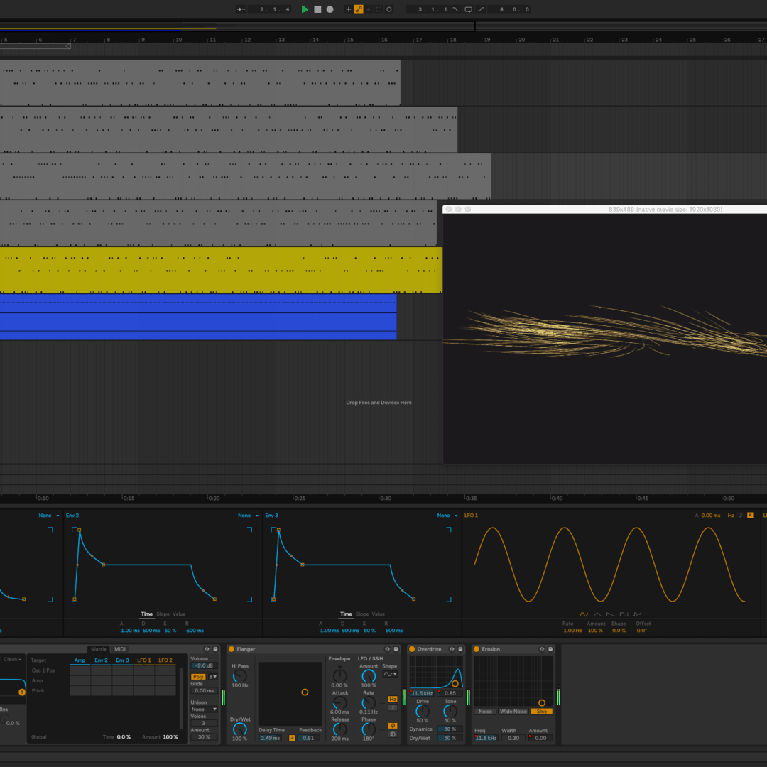Open the Unison mode dropdown
Viewport: 767px width, 767px height.
204,709
